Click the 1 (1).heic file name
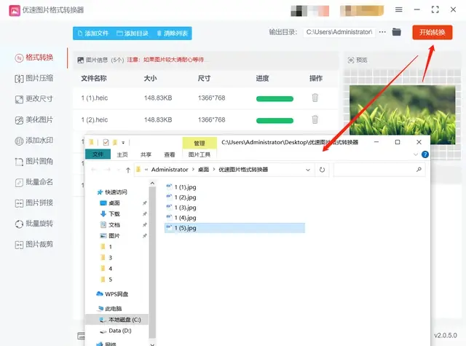The width and height of the screenshot is (466, 346). 95,98
